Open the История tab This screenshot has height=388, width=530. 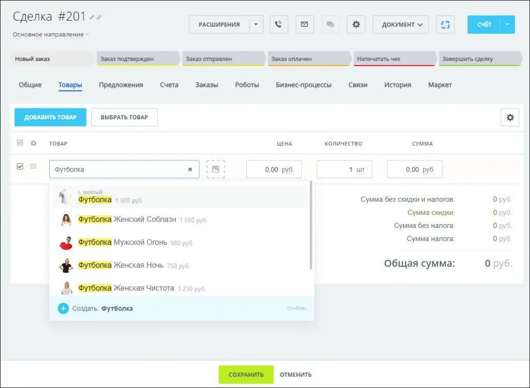(397, 85)
